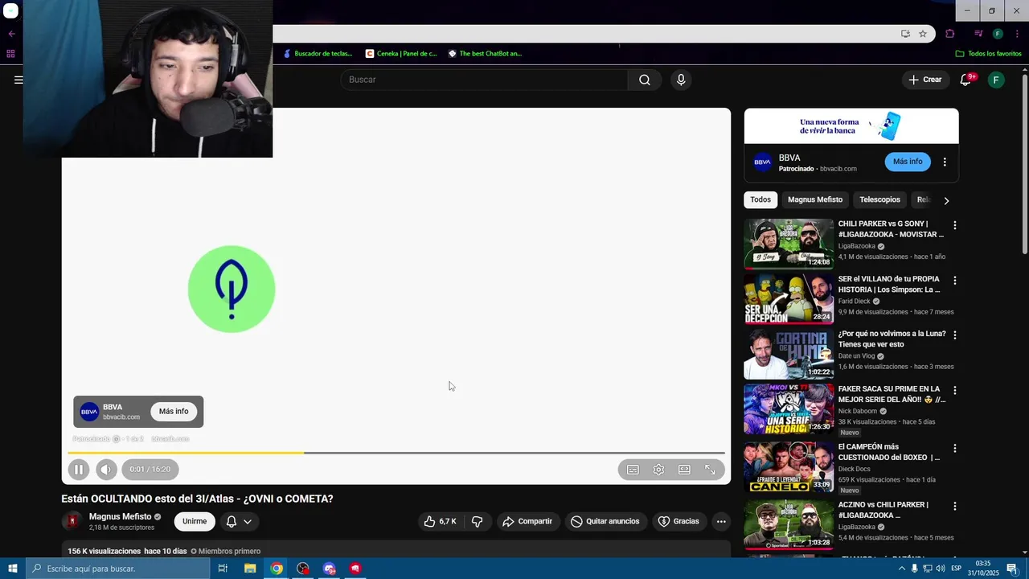The width and height of the screenshot is (1029, 579).
Task: Open options menu for FAKER video
Action: (955, 390)
